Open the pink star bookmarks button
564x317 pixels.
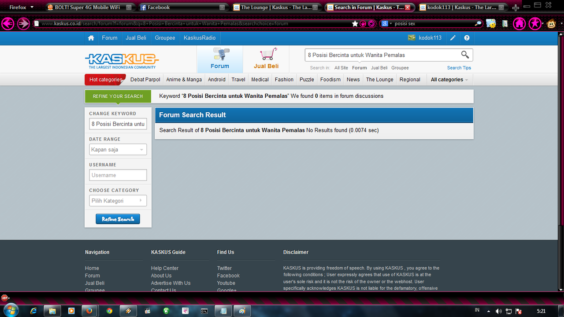(535, 23)
